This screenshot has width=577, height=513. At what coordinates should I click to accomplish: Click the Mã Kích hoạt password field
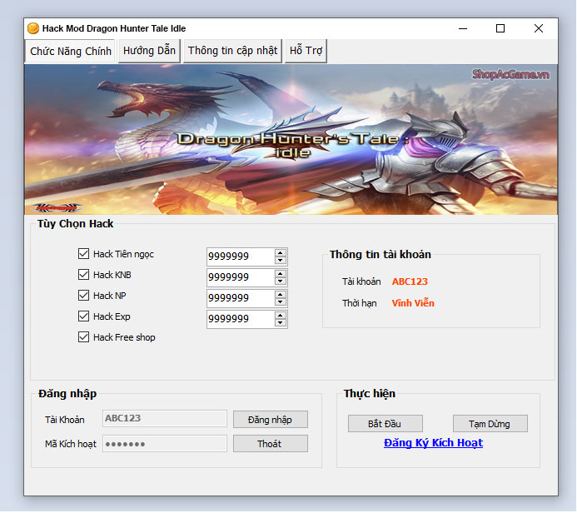click(x=165, y=443)
